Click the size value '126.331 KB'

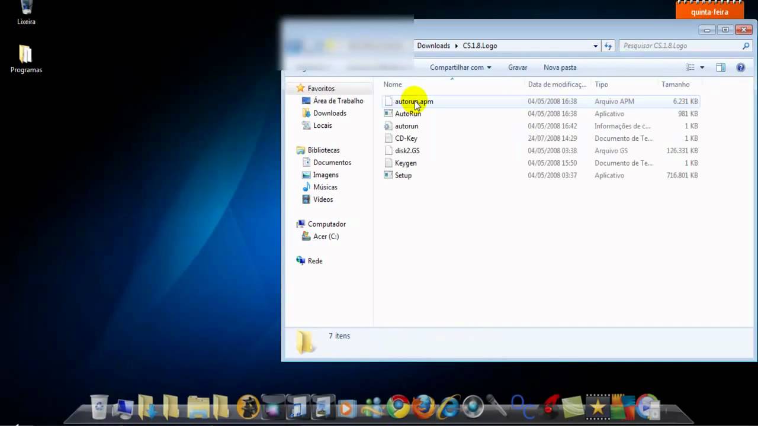682,151
